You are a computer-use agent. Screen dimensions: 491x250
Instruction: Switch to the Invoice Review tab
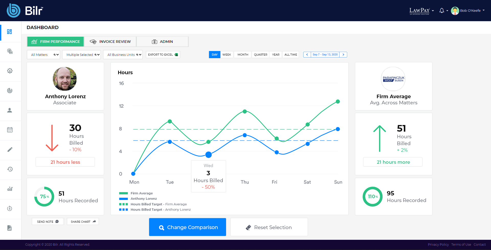pyautogui.click(x=110, y=42)
